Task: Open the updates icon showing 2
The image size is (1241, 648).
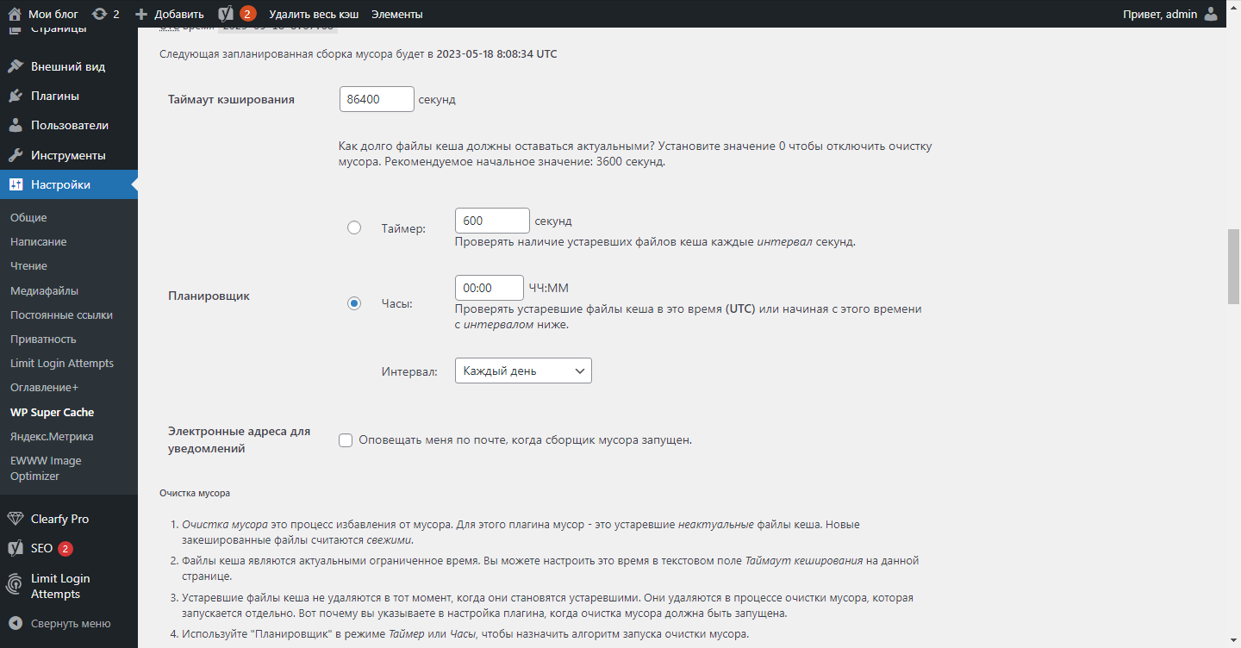Action: (x=99, y=14)
